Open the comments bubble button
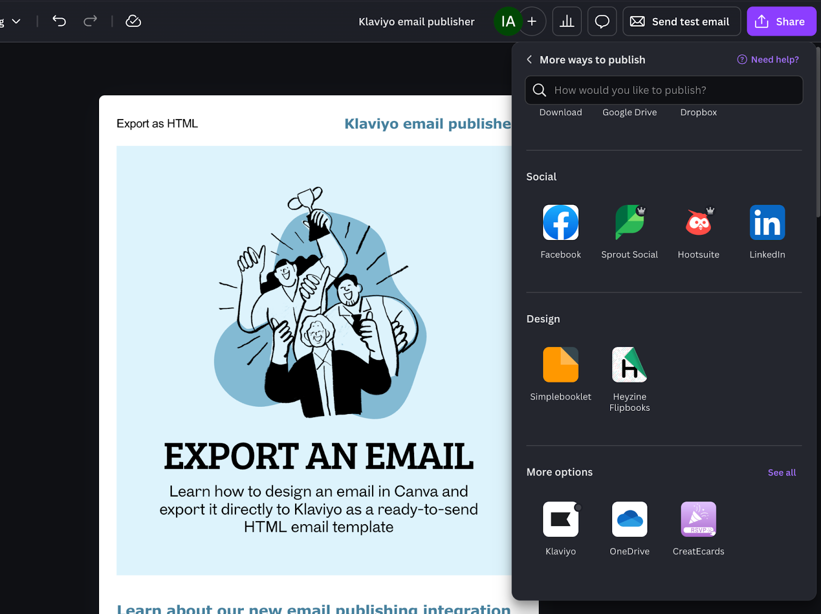821x614 pixels. tap(602, 22)
